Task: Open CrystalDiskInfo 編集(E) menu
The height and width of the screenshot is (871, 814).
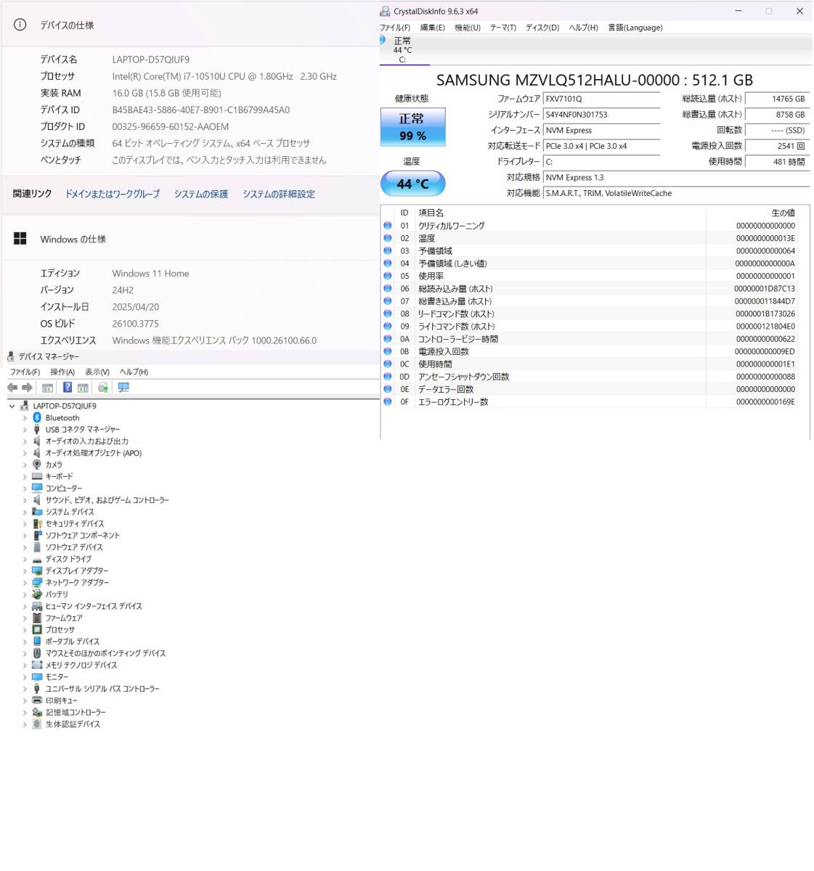Action: point(433,28)
